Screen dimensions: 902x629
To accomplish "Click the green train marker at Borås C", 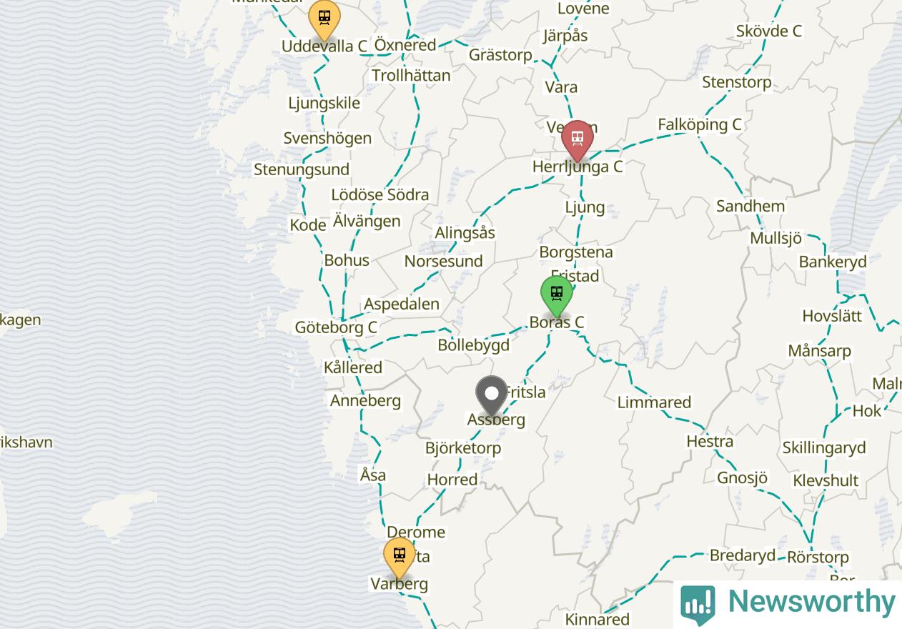I will [557, 296].
